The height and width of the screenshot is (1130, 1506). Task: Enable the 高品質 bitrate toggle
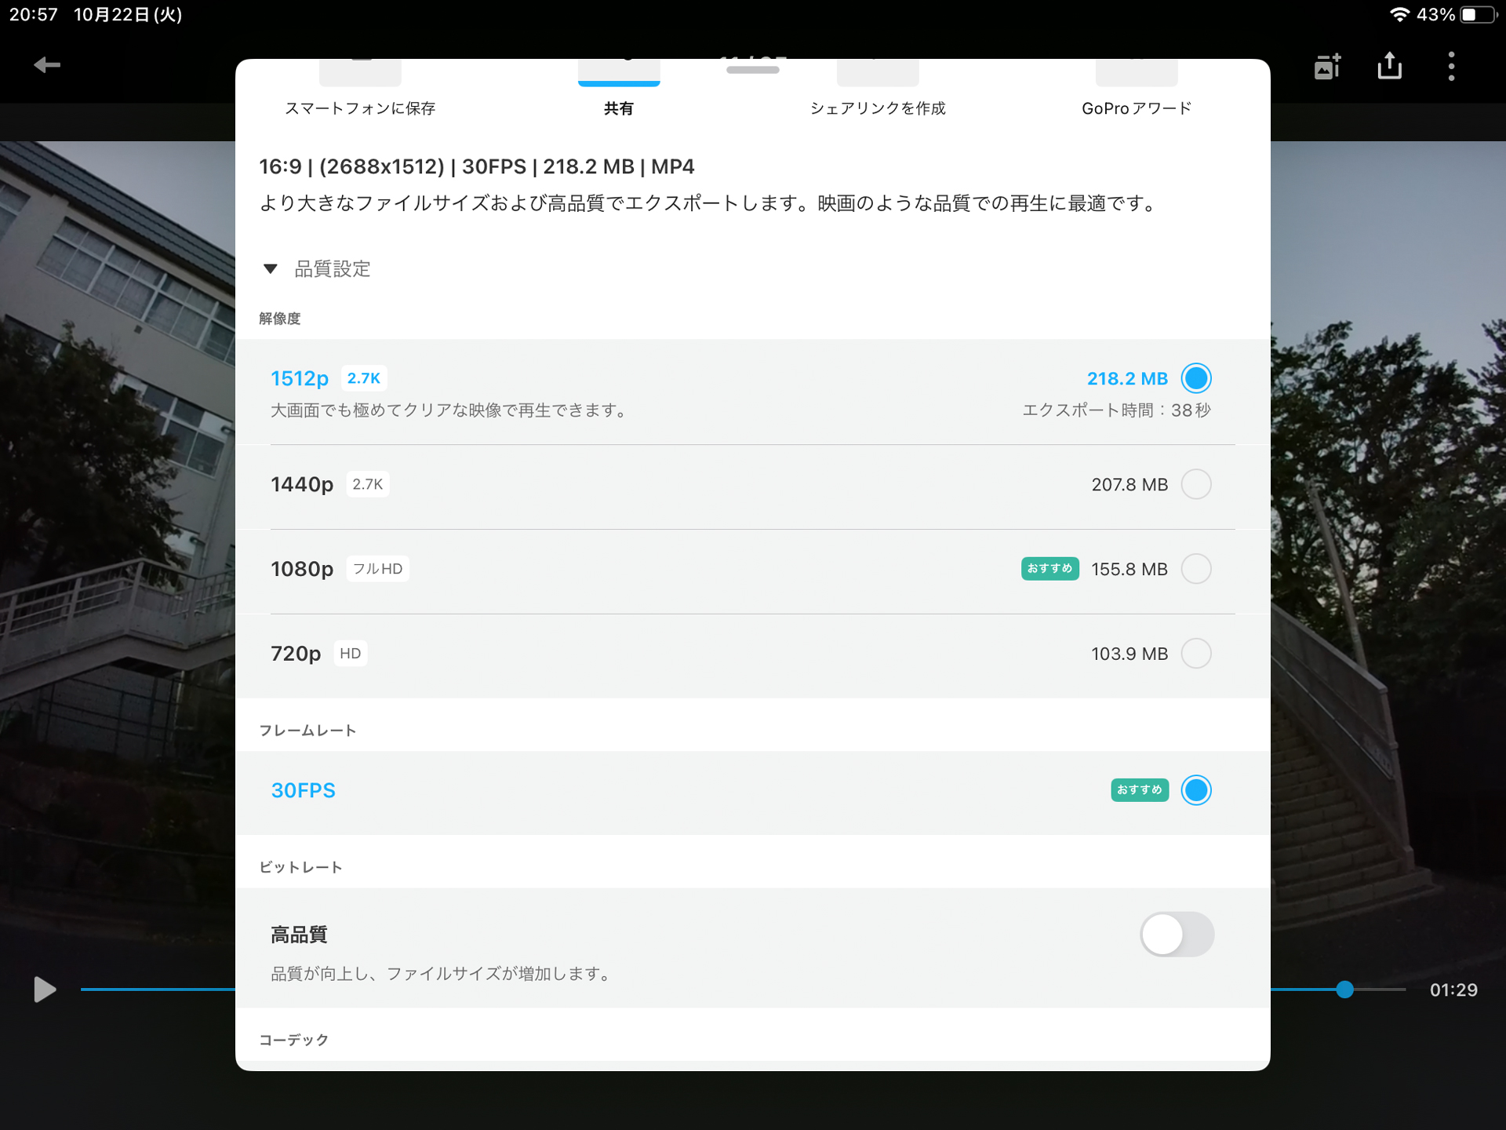(1177, 934)
